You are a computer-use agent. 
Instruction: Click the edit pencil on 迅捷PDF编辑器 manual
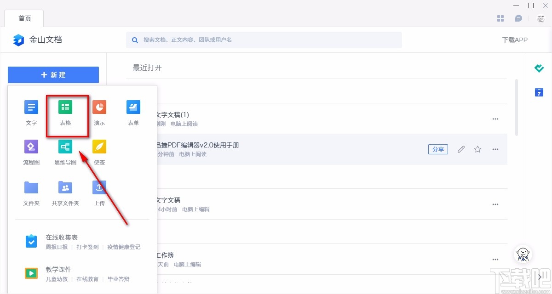(x=461, y=149)
